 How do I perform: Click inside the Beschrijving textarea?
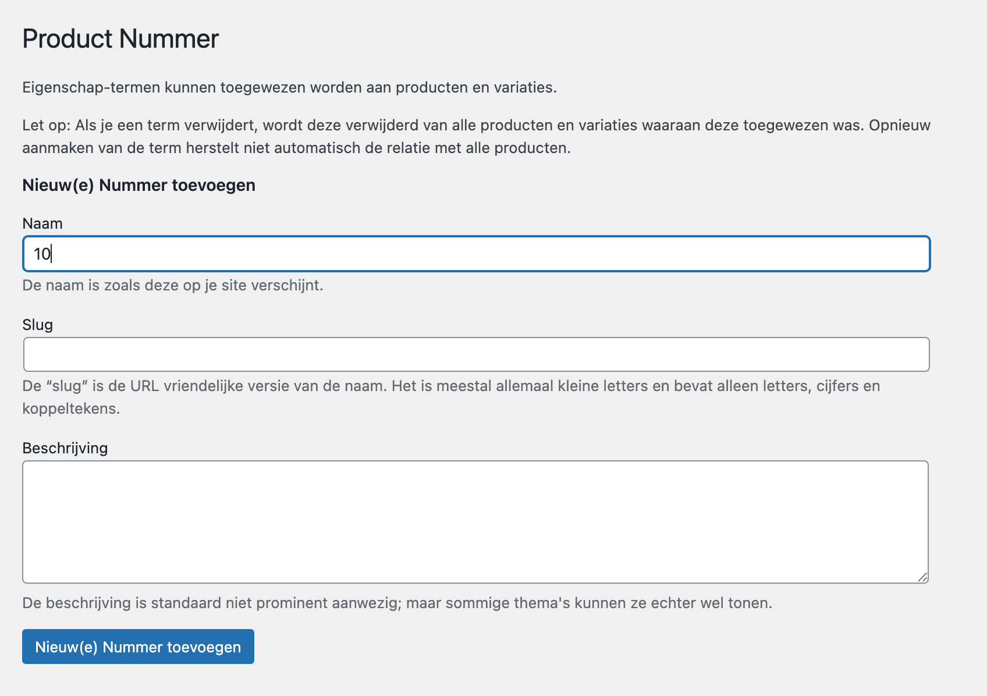(x=475, y=522)
